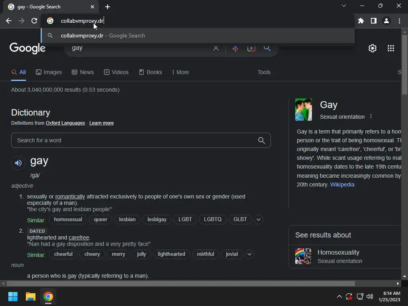Open the More results menu
This screenshot has width=408, height=306.
click(180, 73)
